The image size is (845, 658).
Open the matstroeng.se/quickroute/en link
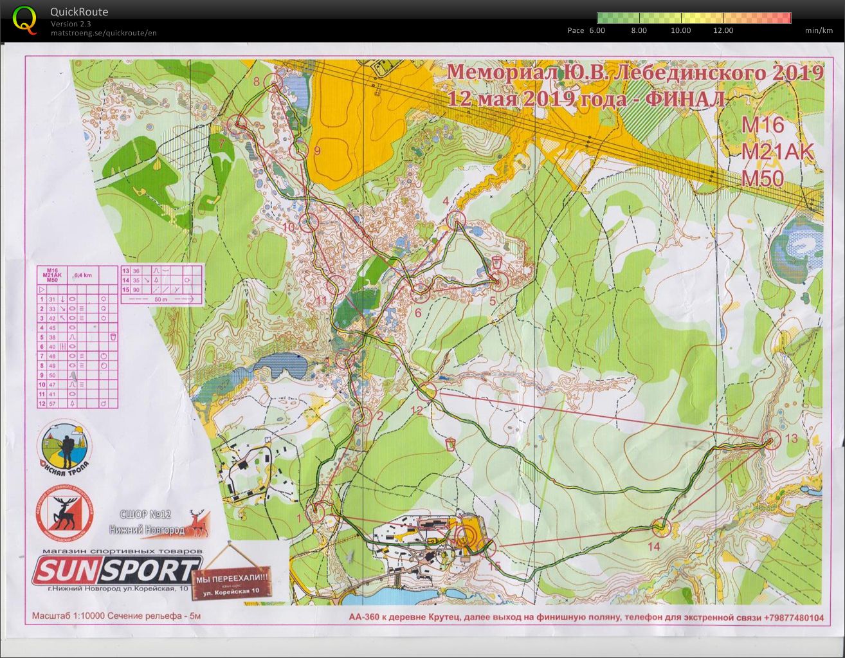point(104,33)
